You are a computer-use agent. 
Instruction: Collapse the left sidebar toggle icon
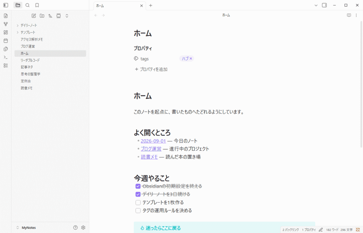(x=6, y=5)
